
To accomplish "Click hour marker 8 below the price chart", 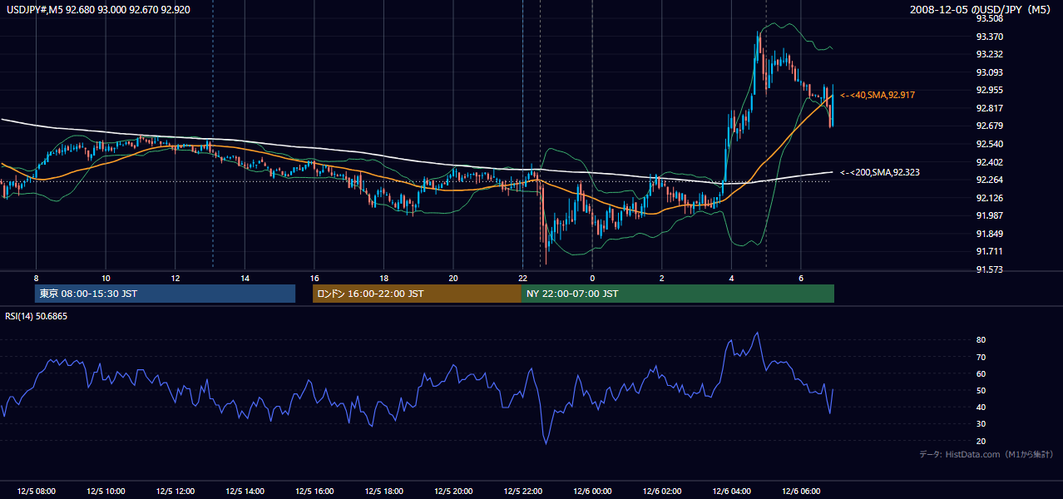I will 36,278.
